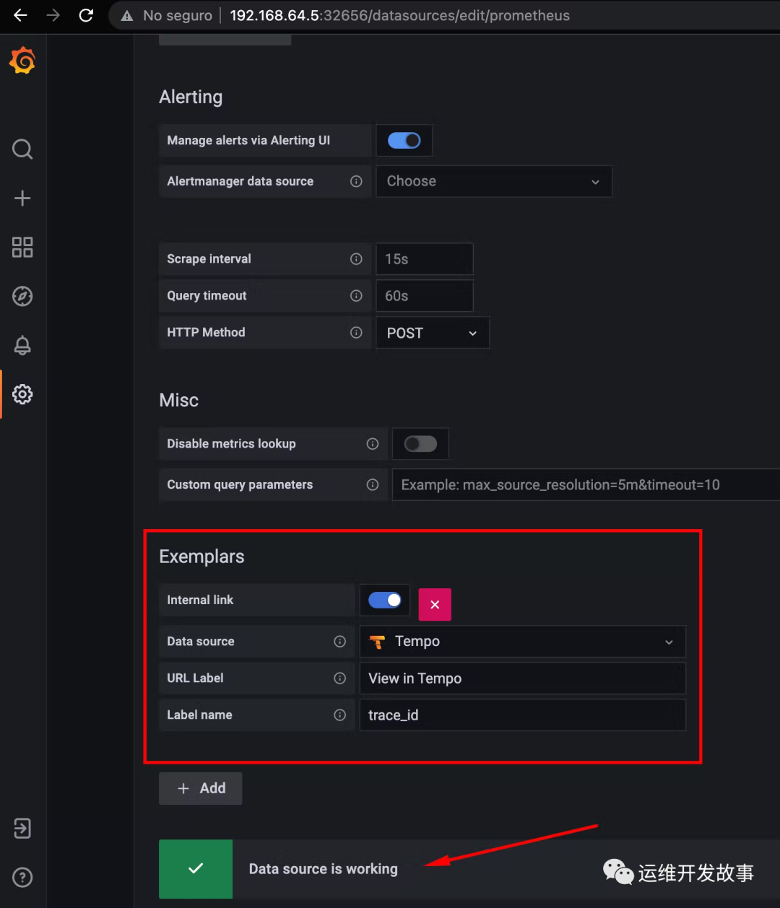Open the Dashboards grid icon
The image size is (780, 908).
point(22,247)
